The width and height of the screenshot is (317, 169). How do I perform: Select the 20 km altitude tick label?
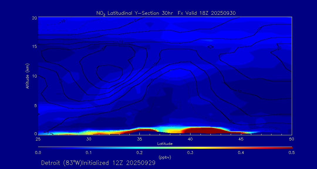click(34, 18)
